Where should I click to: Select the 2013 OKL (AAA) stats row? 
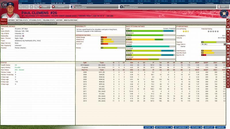pos(151,98)
